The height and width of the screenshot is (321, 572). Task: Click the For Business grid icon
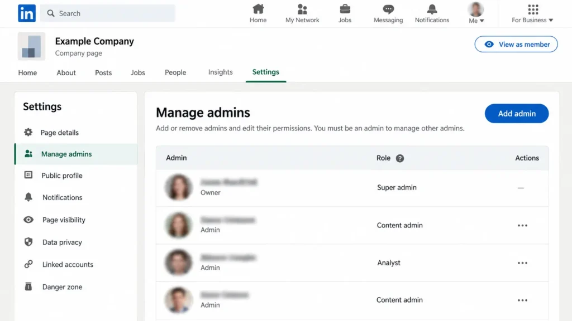(533, 9)
